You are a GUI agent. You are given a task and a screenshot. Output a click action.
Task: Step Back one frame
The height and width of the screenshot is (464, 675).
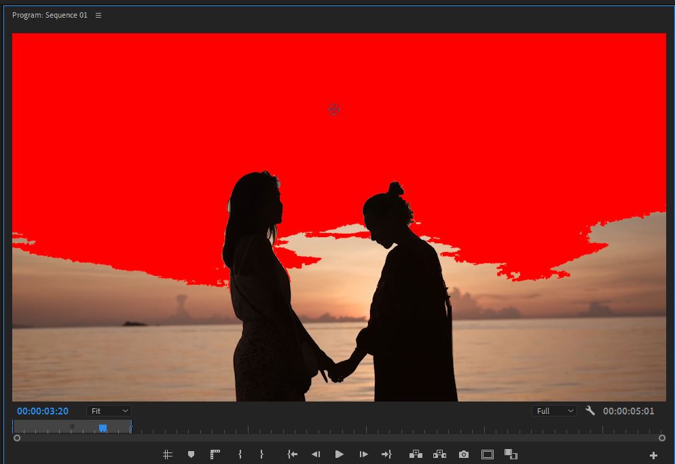pos(316,454)
